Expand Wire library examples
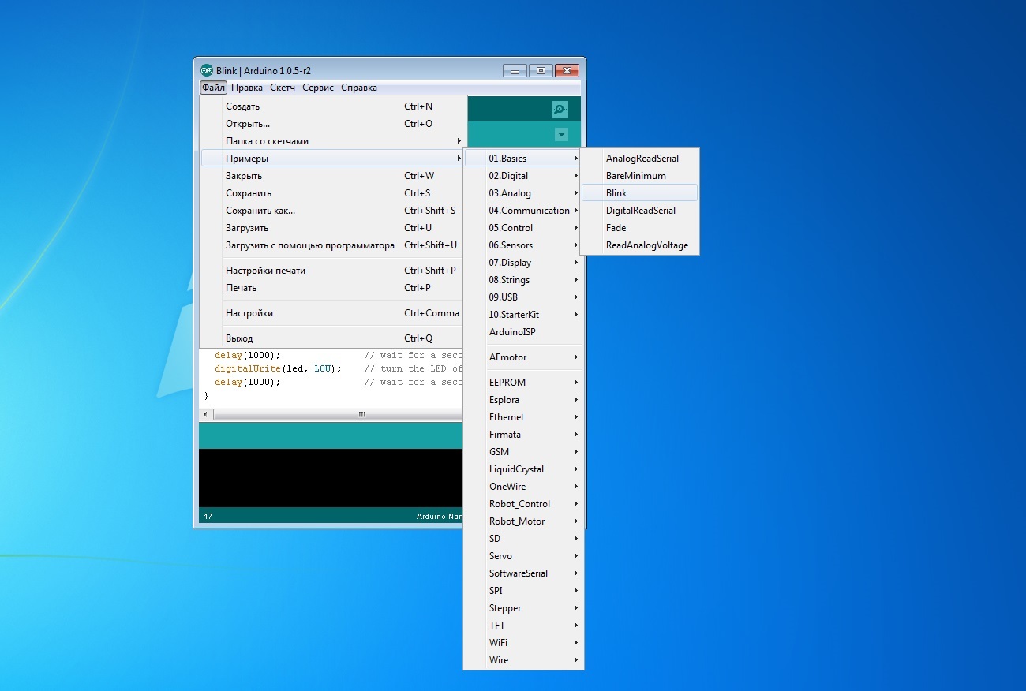 [x=523, y=660]
